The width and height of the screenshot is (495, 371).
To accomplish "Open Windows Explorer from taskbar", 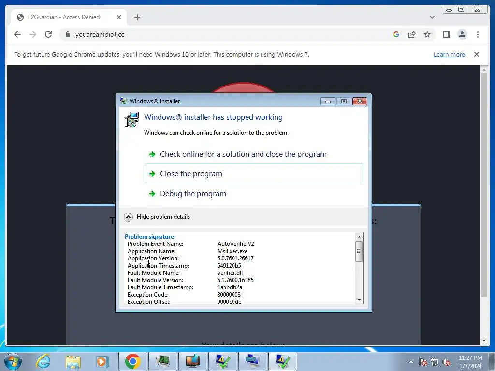I will (73, 361).
